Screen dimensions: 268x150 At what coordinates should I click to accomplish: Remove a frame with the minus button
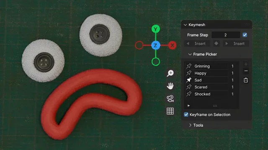tap(246, 71)
